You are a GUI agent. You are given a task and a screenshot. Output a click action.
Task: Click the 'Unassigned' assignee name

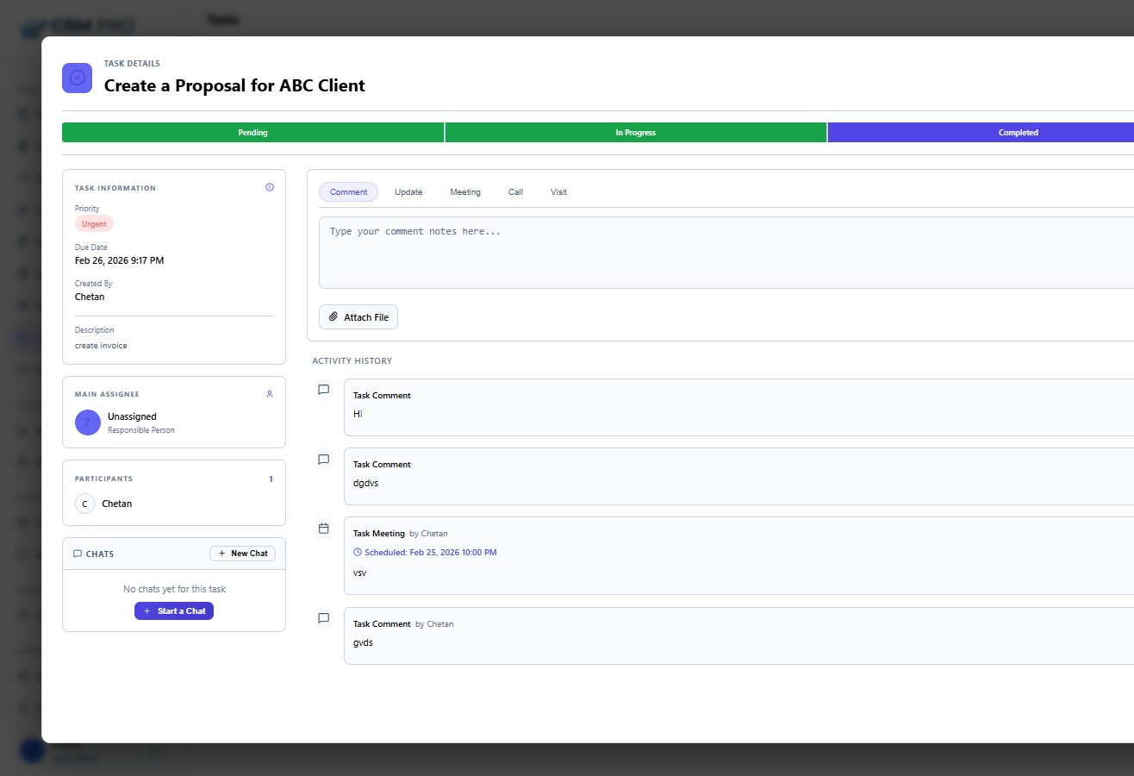132,416
